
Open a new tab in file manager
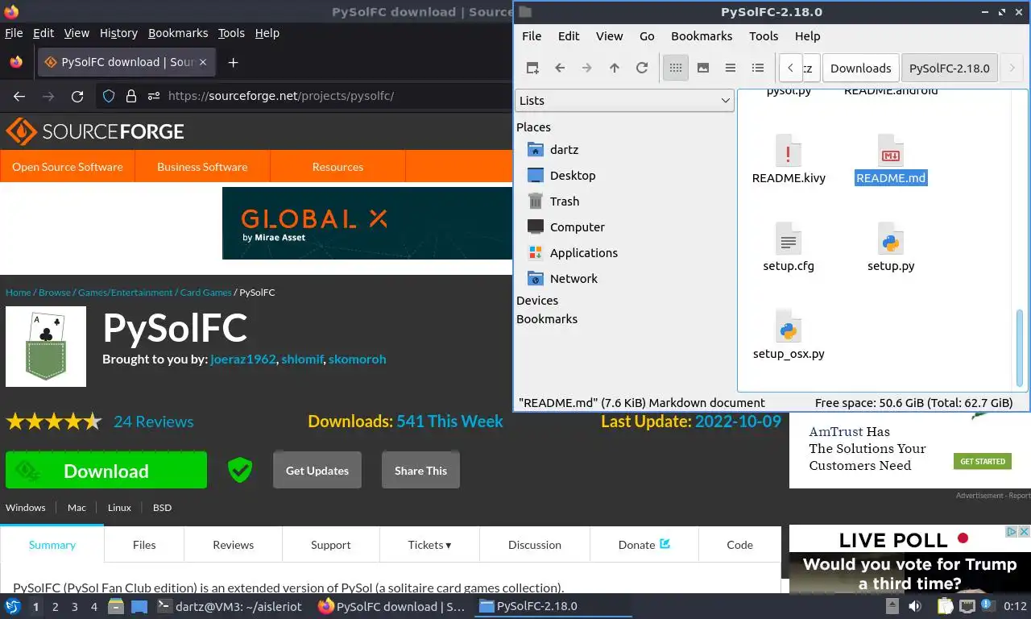tap(532, 68)
